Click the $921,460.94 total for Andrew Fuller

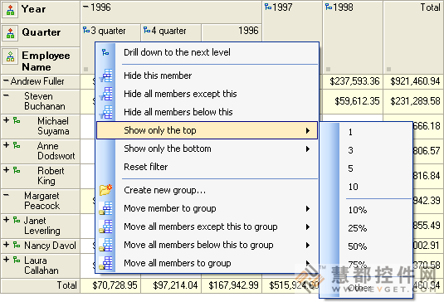click(x=413, y=81)
